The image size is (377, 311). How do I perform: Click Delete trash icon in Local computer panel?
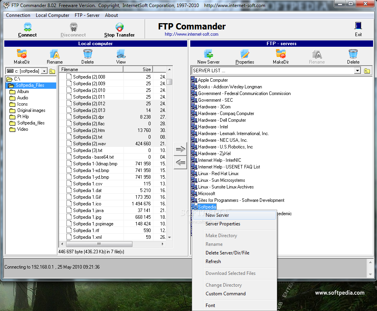tap(88, 54)
